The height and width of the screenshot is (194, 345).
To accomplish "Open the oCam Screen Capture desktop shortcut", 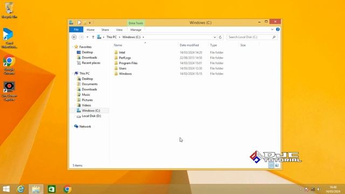I will click(x=9, y=91).
